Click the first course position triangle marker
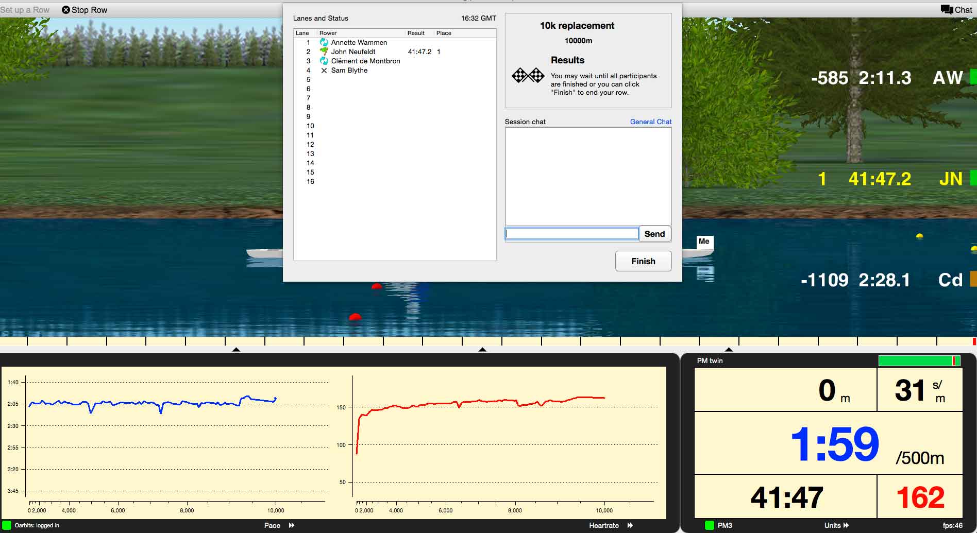 point(236,350)
